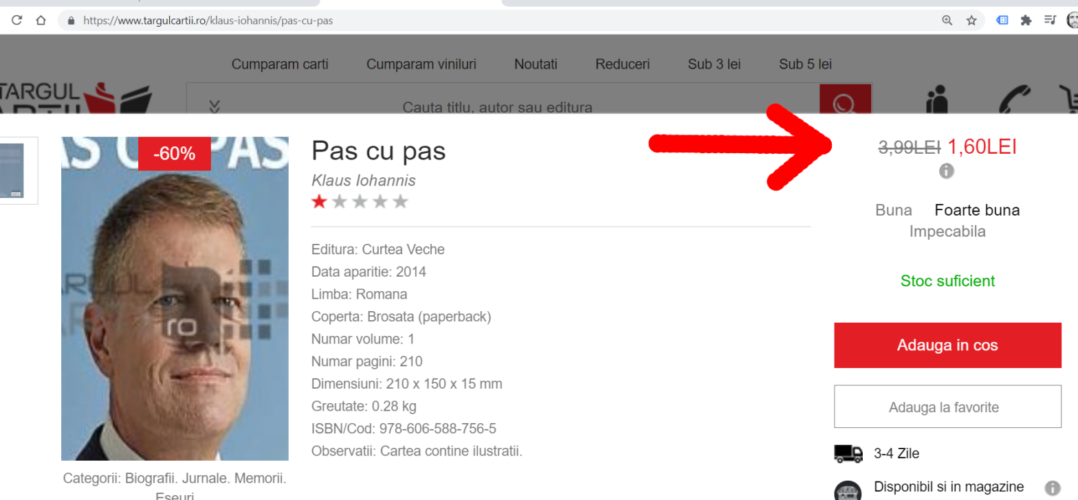Click the author link 'Klaus Iohannis'
This screenshot has width=1078, height=500.
[x=363, y=181]
